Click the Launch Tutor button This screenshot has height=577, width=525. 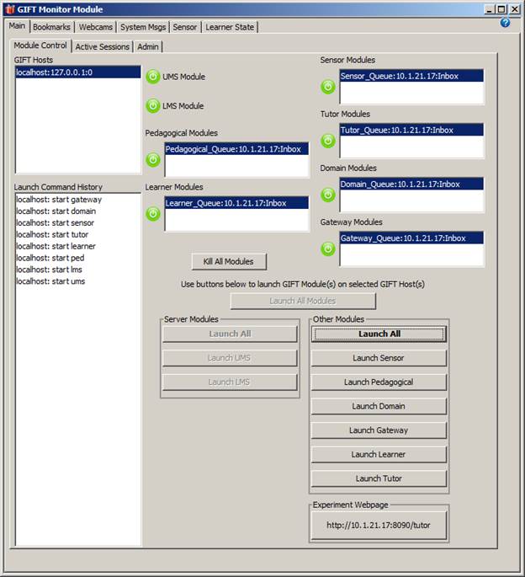[379, 478]
